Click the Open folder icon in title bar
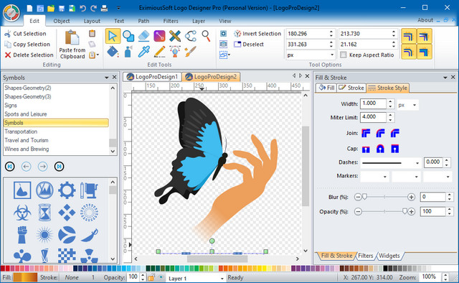459x283 pixels. click(51, 8)
